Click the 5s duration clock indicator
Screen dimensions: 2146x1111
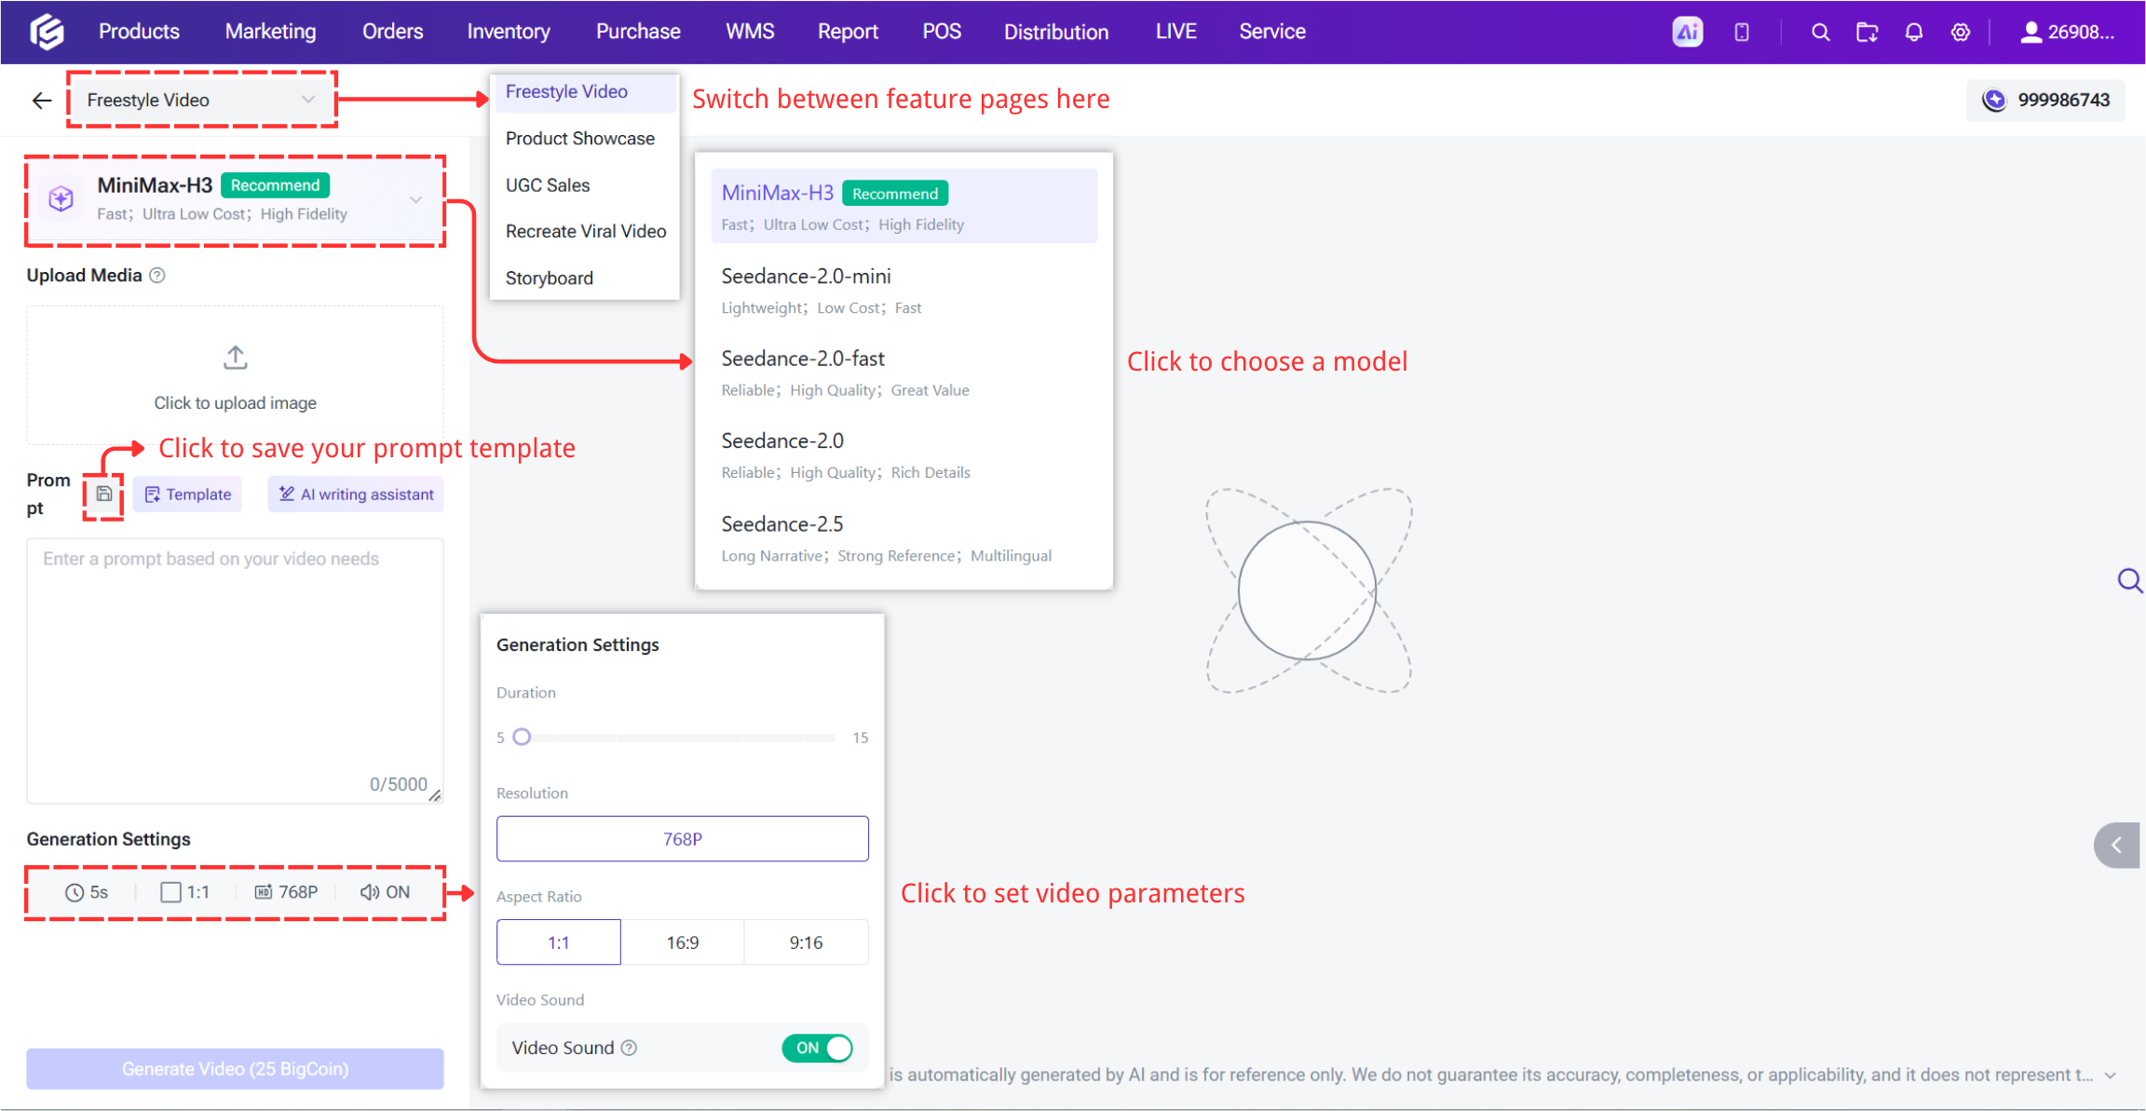(x=87, y=892)
